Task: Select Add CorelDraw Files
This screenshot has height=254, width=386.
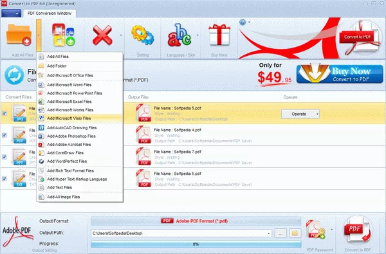Action: click(80, 153)
